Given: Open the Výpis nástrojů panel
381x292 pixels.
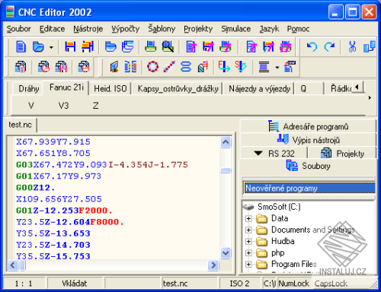Looking at the screenshot, I should click(x=308, y=140).
